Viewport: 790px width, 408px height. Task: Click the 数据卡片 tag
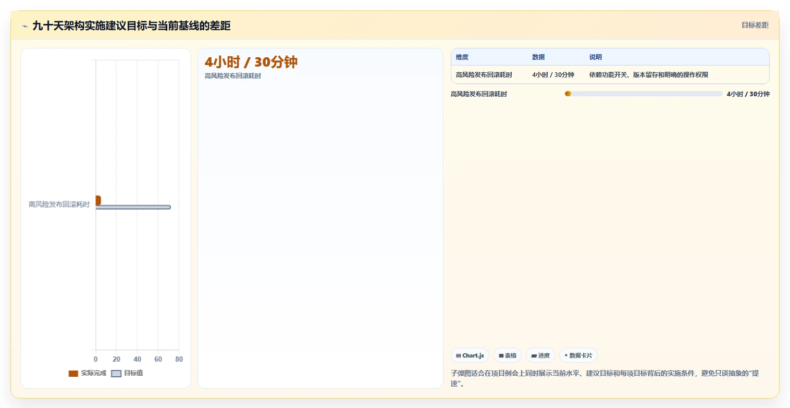pyautogui.click(x=578, y=355)
